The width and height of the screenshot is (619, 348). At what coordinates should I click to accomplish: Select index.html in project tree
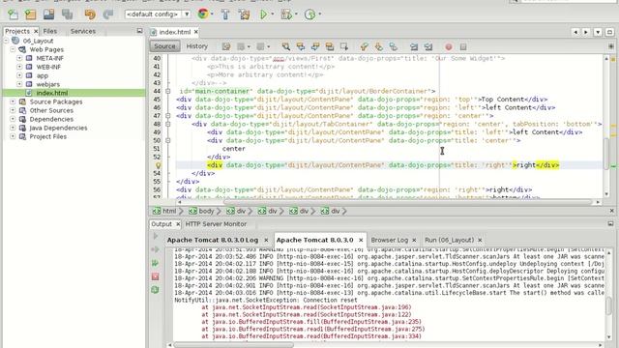pyautogui.click(x=51, y=93)
